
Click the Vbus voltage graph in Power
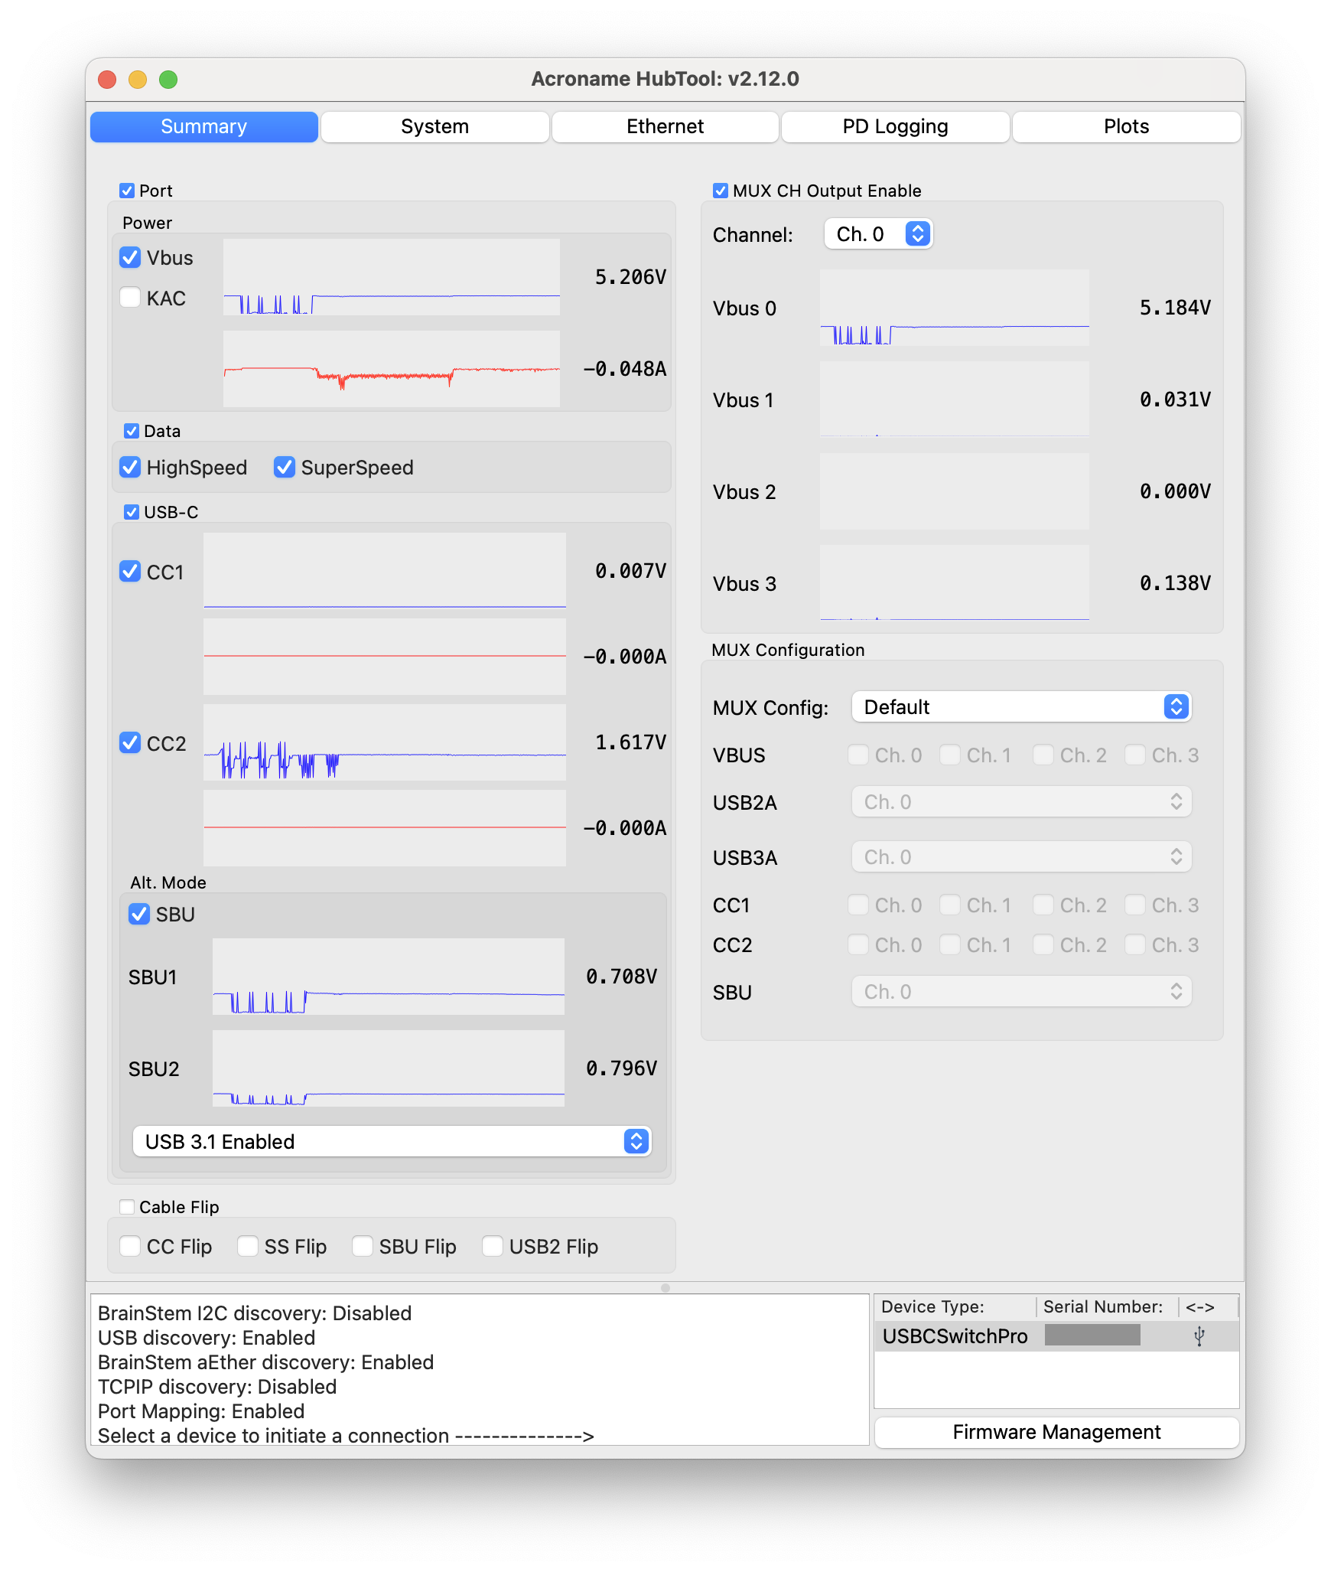pyautogui.click(x=391, y=277)
